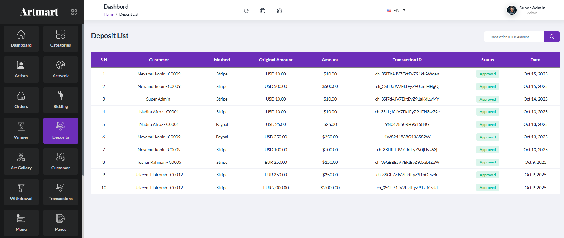Click the globe icon in header

263,11
